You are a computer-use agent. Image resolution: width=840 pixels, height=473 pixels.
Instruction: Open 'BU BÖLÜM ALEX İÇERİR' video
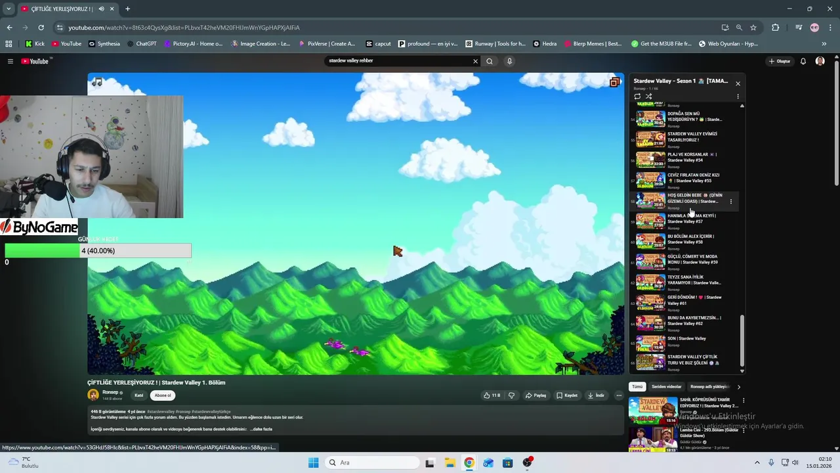point(684,241)
